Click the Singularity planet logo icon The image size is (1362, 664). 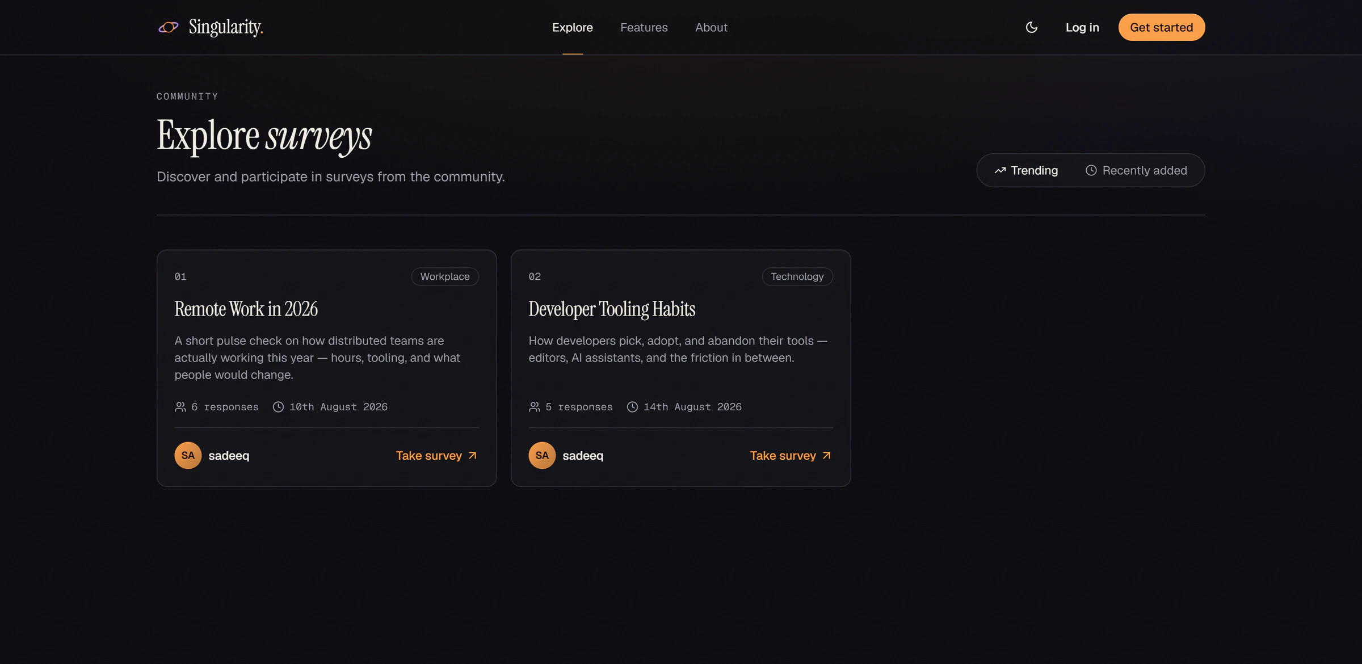point(168,27)
